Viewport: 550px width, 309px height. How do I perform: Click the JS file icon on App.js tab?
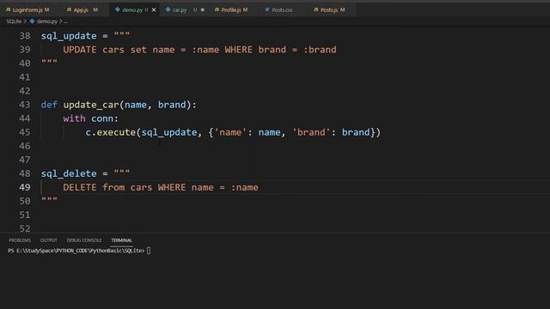69,9
